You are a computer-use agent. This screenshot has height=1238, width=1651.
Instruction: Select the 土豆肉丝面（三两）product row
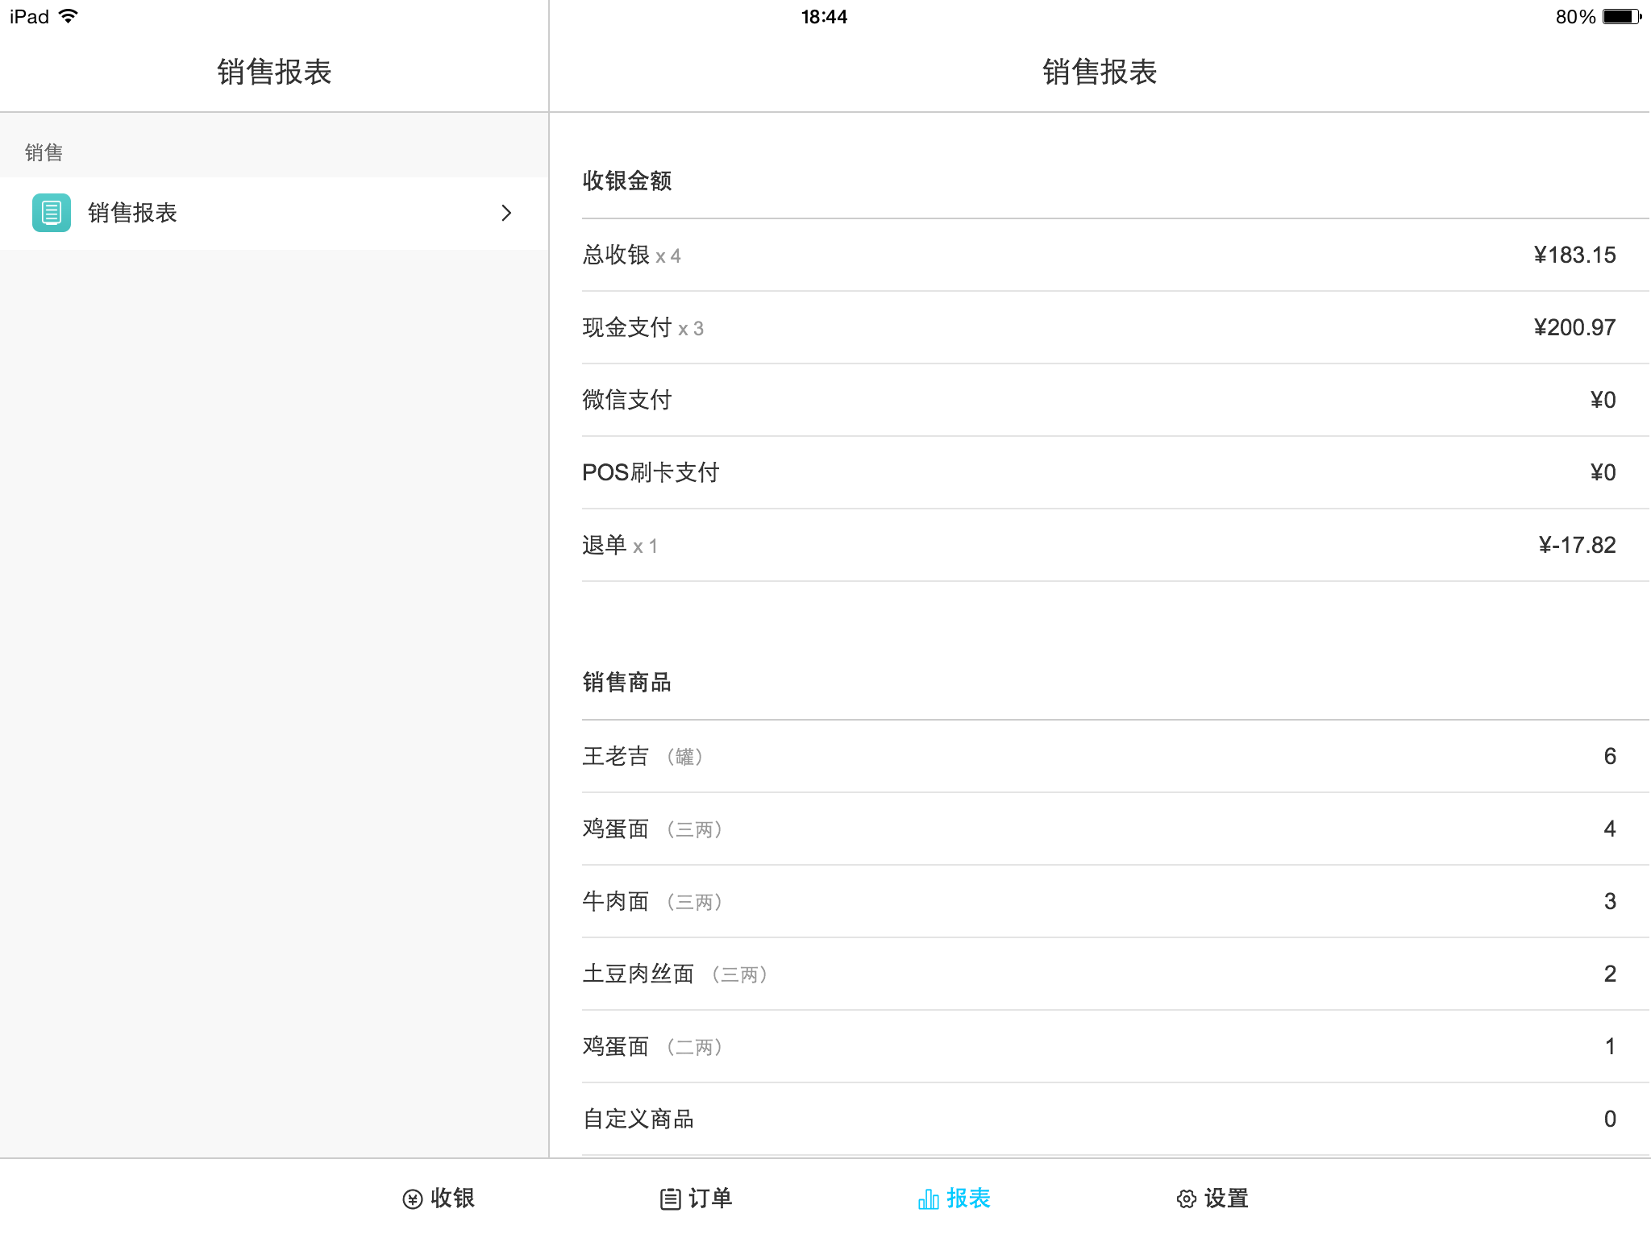point(1116,974)
